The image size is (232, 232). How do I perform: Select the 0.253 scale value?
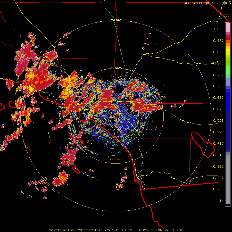coord(218,189)
